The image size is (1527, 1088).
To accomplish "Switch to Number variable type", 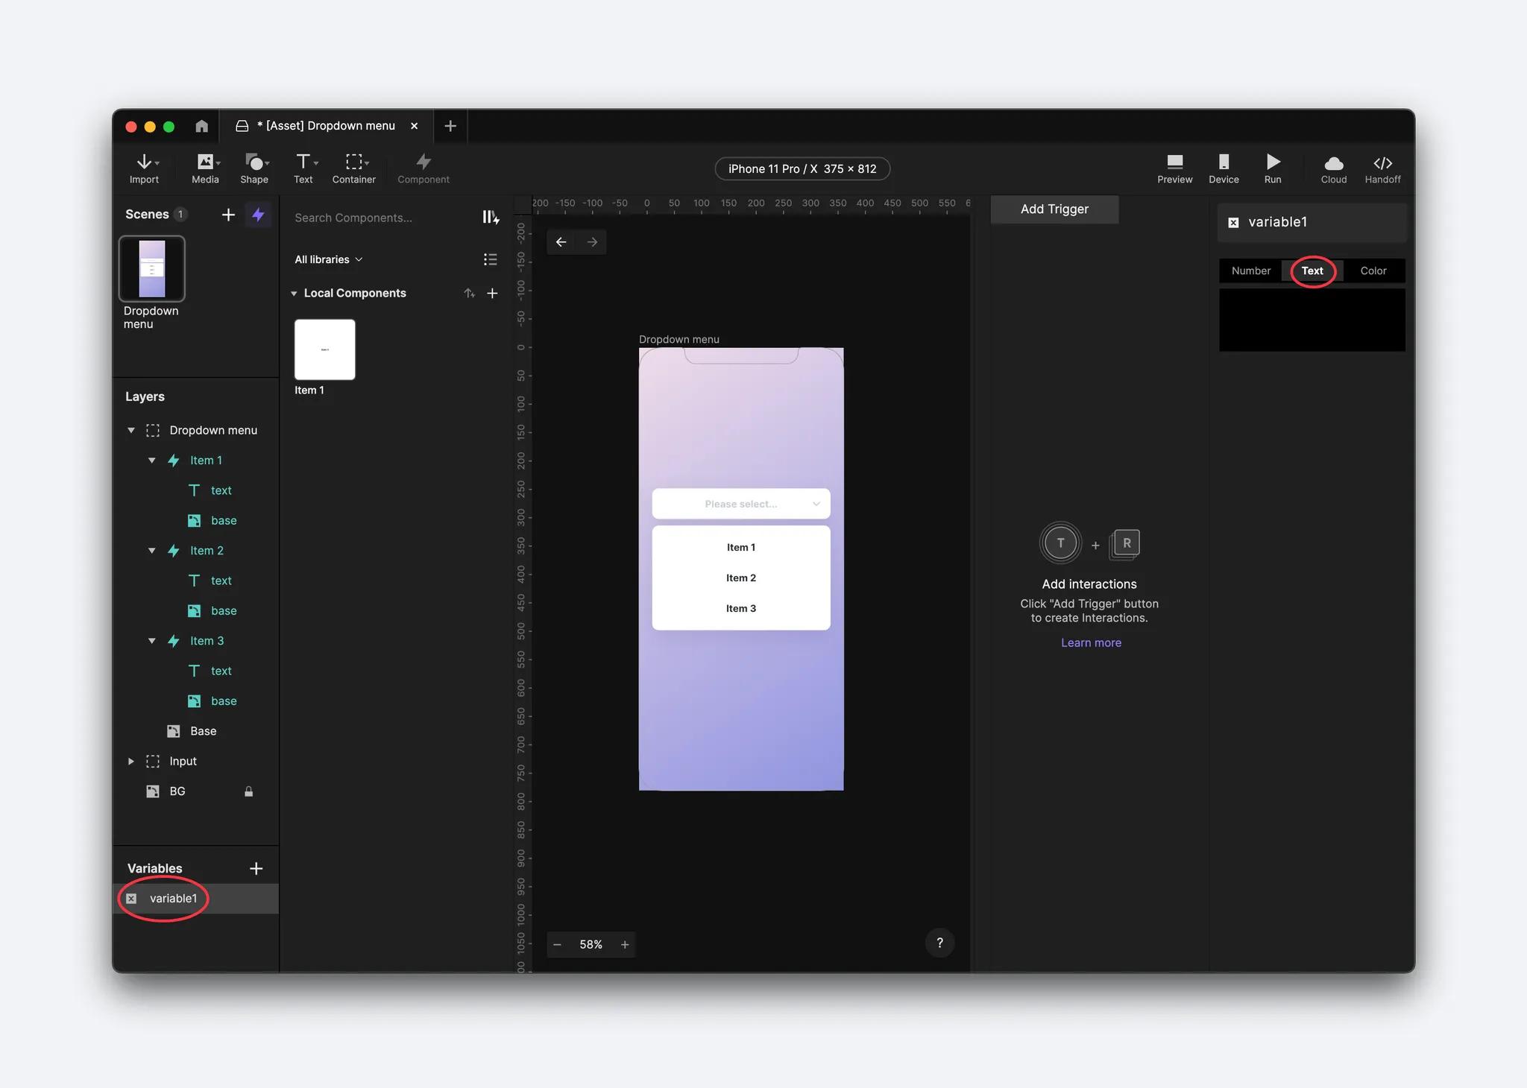I will (1250, 271).
